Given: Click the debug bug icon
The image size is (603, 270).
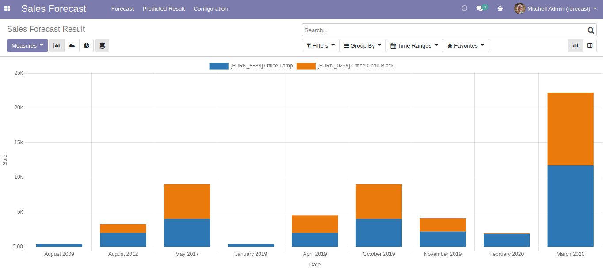Looking at the screenshot, I should coord(500,8).
